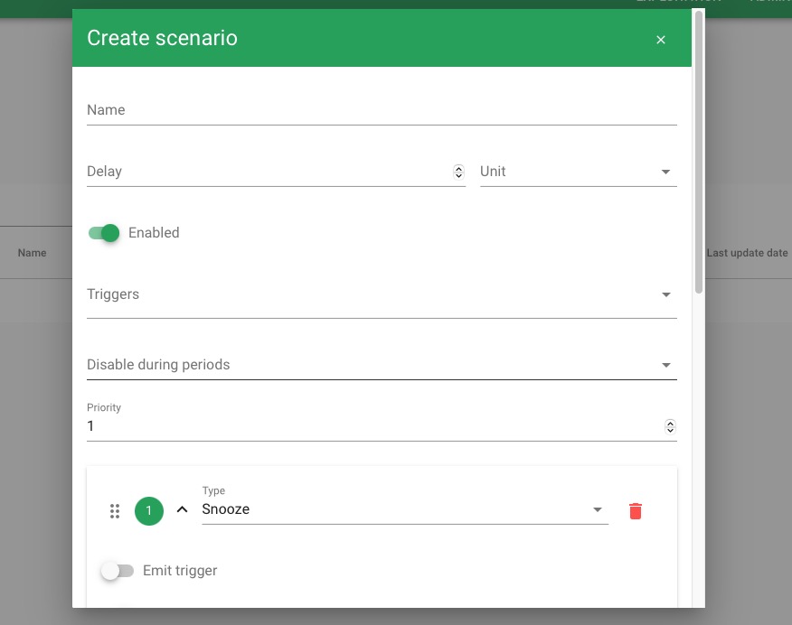Open the action Type dropdown showing Snooze

tap(597, 508)
